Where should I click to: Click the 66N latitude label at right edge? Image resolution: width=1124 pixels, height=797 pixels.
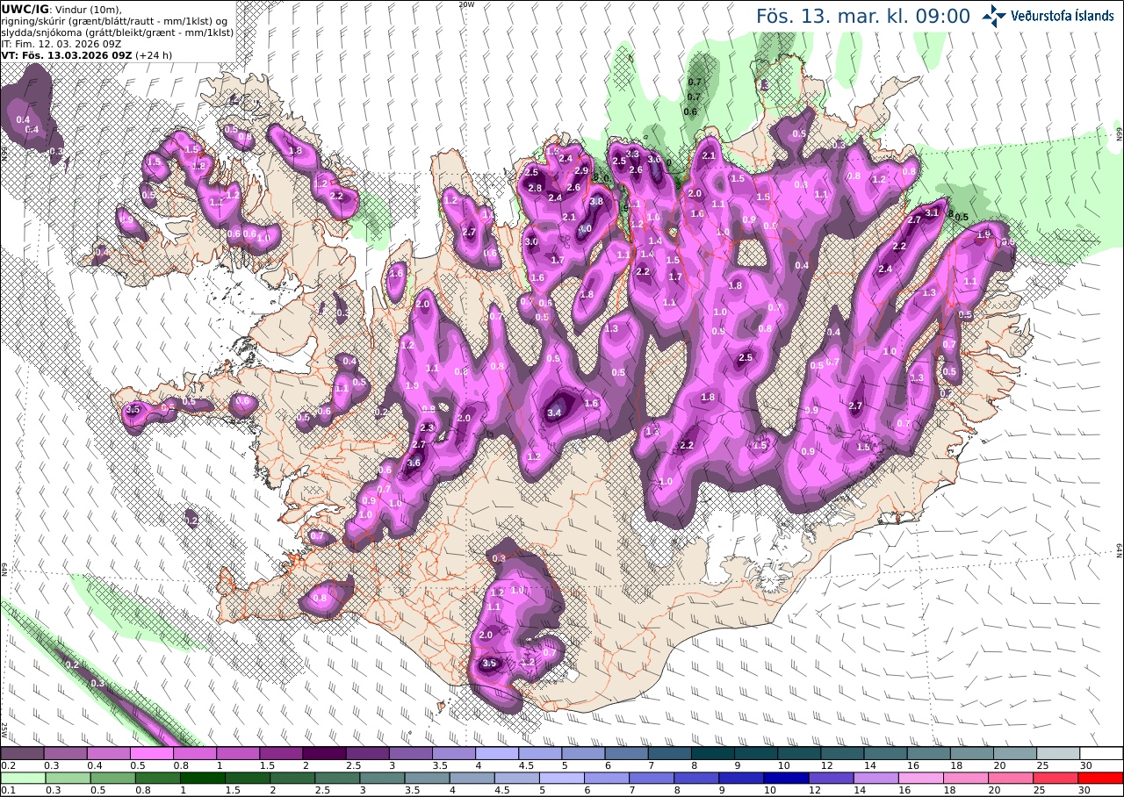coord(1120,133)
